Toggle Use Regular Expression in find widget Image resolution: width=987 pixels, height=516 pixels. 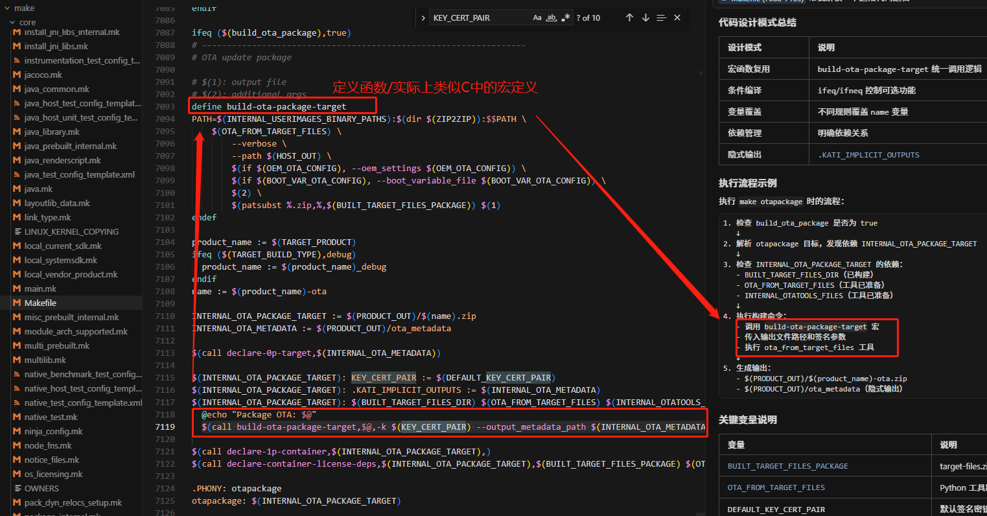tap(566, 18)
